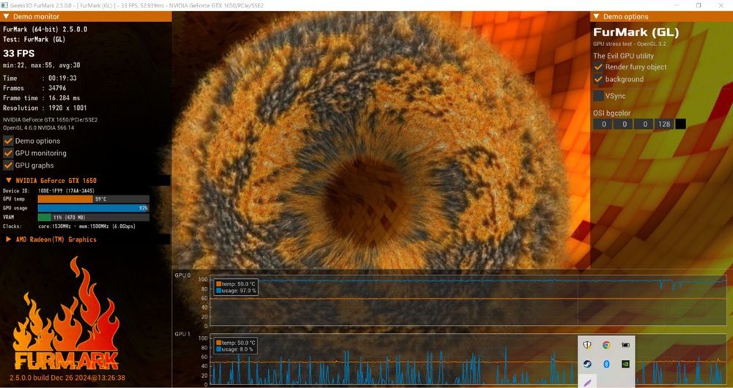Click the FurMark app icon in title bar
Screen dimensions: 733x388
click(x=4, y=5)
